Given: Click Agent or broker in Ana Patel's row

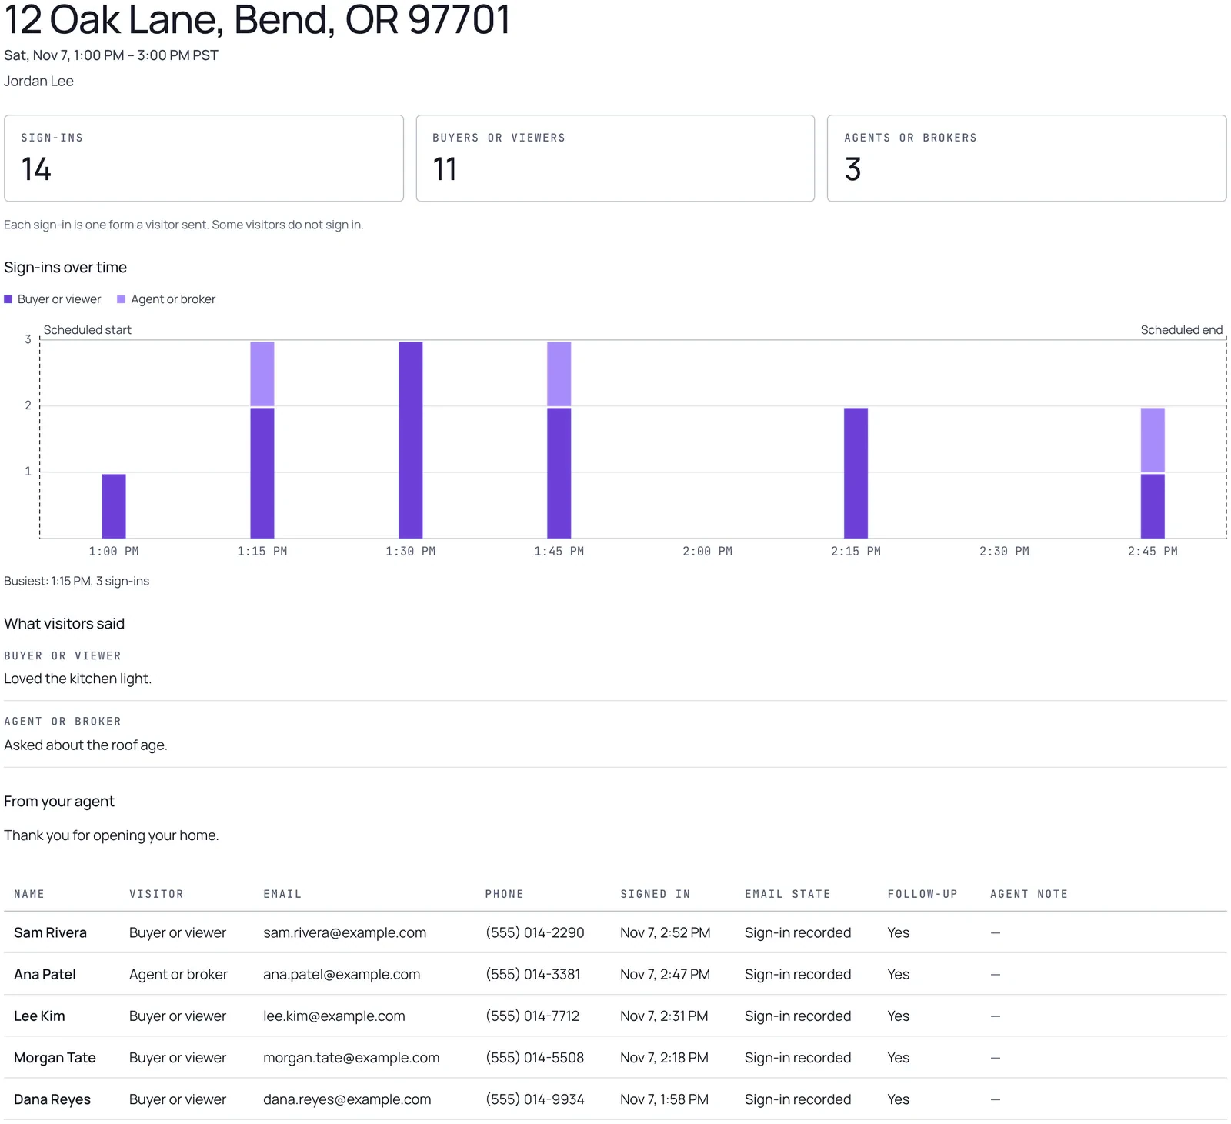Looking at the screenshot, I should tap(178, 974).
